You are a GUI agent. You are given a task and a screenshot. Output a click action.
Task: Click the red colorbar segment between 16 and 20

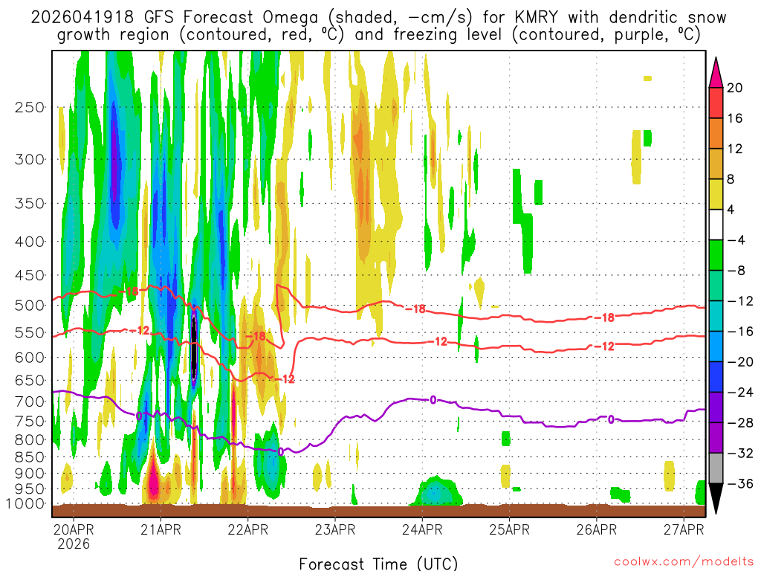click(x=716, y=103)
